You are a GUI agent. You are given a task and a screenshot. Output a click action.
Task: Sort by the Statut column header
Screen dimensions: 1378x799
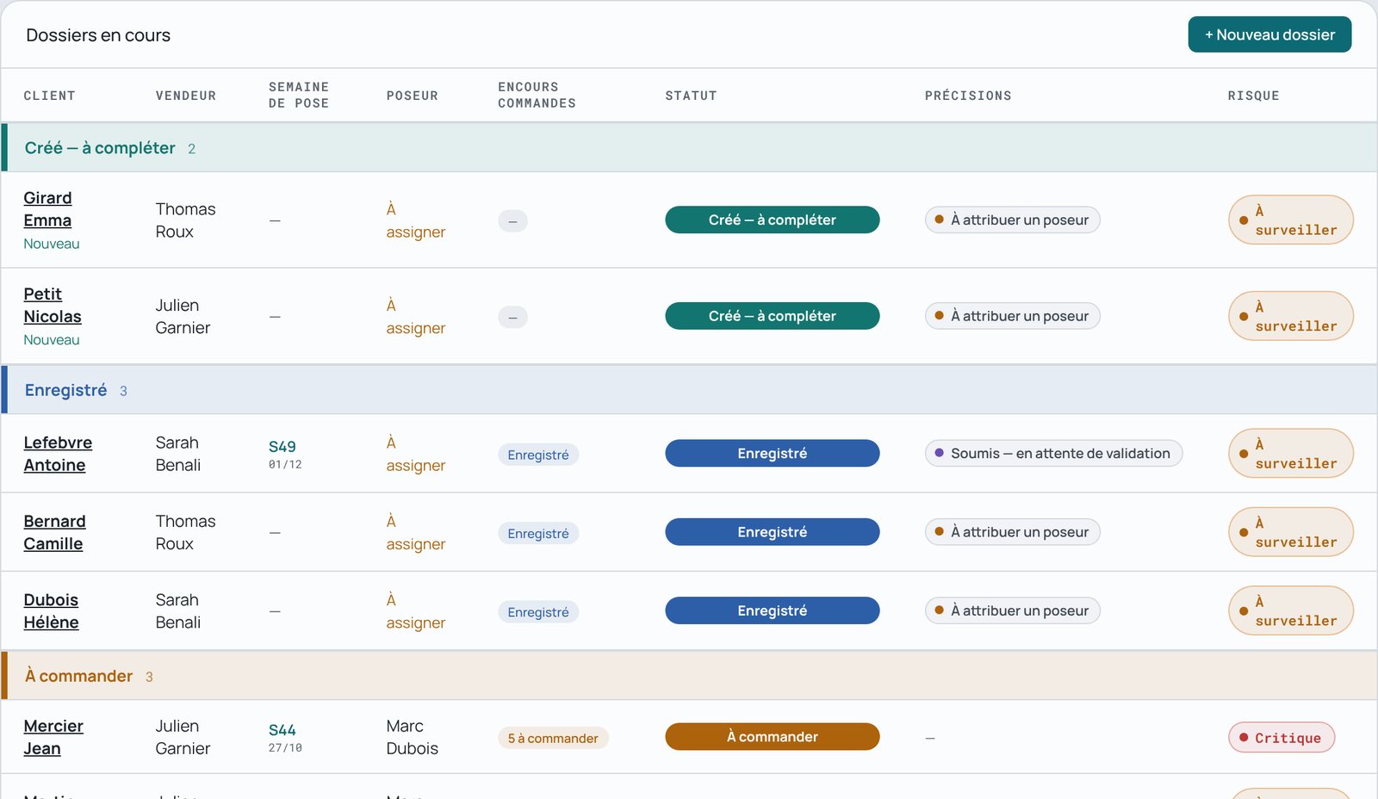pyautogui.click(x=691, y=96)
